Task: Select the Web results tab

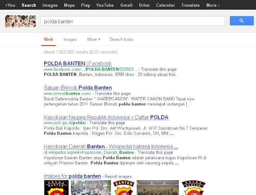Action: [x=48, y=39]
